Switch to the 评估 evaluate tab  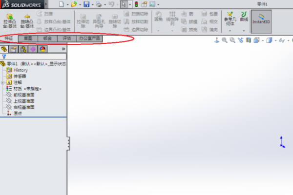(x=67, y=39)
